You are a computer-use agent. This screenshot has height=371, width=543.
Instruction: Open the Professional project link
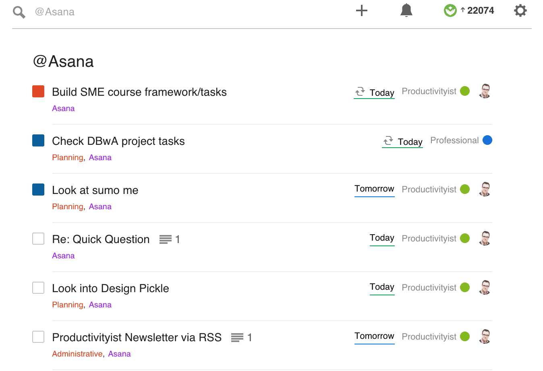tap(454, 140)
